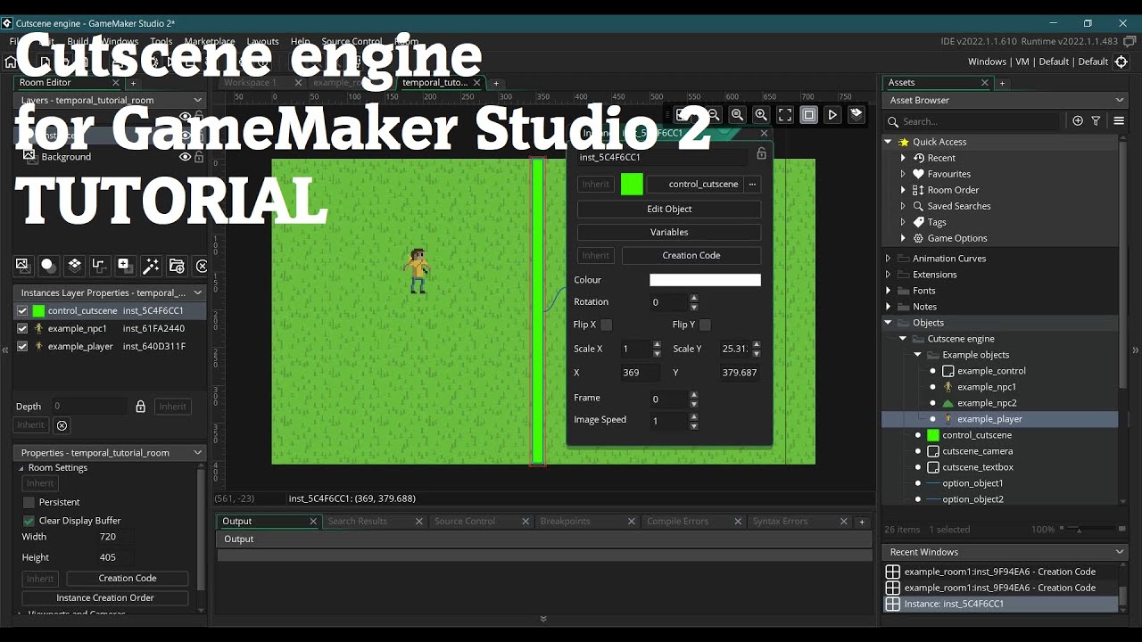Enable the Persistent room checkbox
Viewport: 1142px width, 642px height.
pos(29,502)
